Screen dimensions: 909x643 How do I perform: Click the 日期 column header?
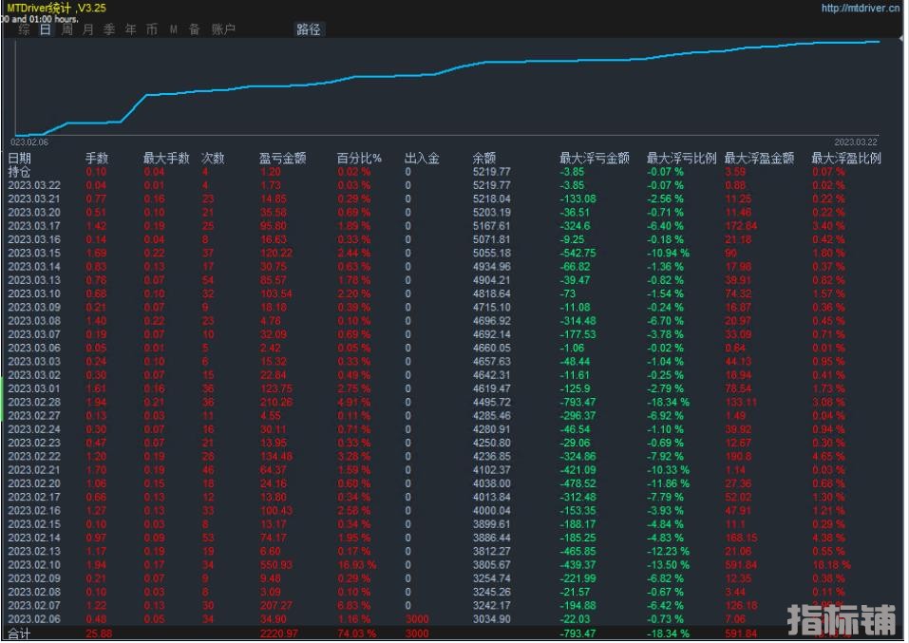19,159
